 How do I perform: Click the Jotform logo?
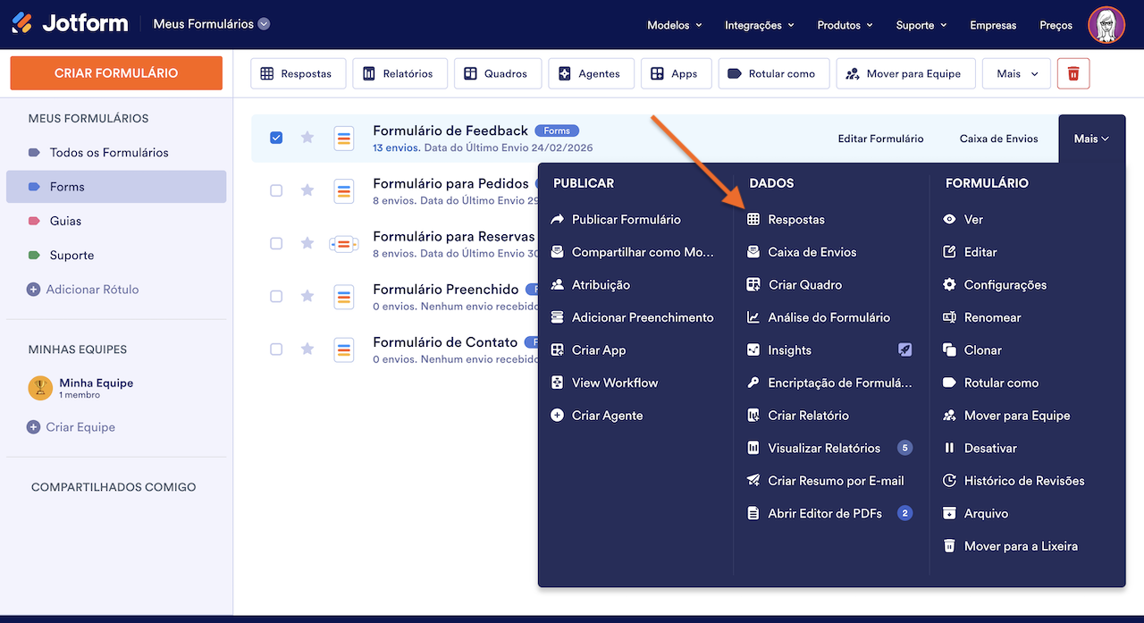click(x=70, y=24)
